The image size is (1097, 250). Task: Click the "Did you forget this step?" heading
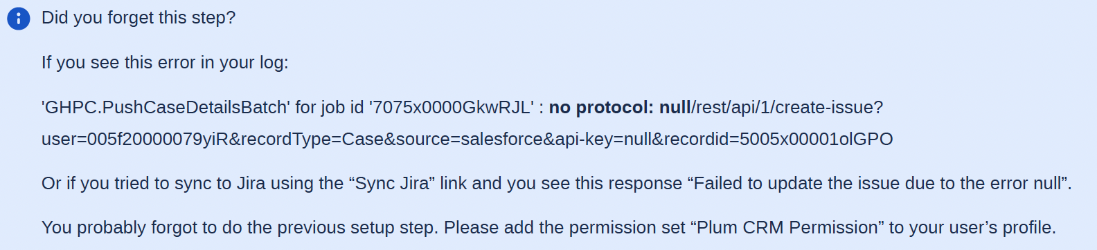(x=139, y=18)
